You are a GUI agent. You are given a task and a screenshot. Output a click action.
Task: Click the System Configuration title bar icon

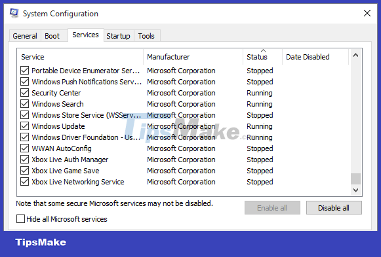click(x=14, y=13)
